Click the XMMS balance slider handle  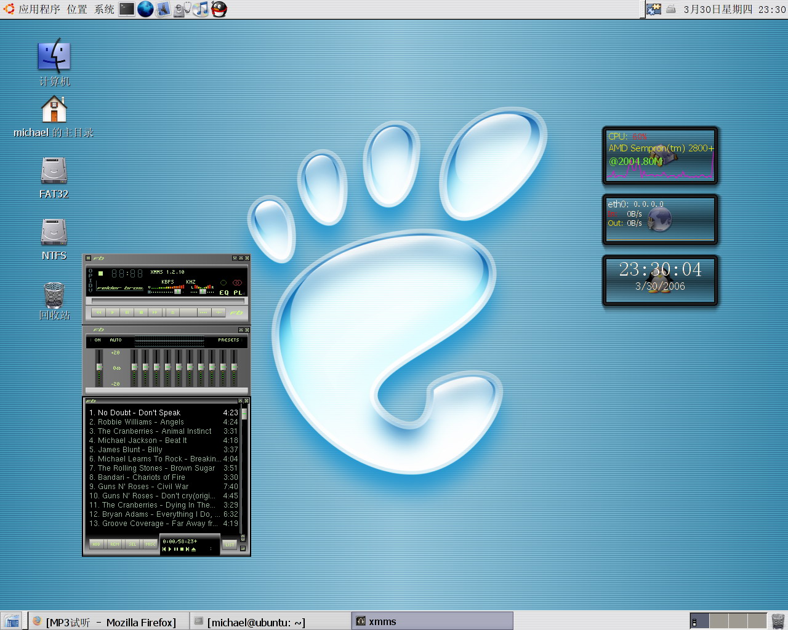click(x=203, y=292)
